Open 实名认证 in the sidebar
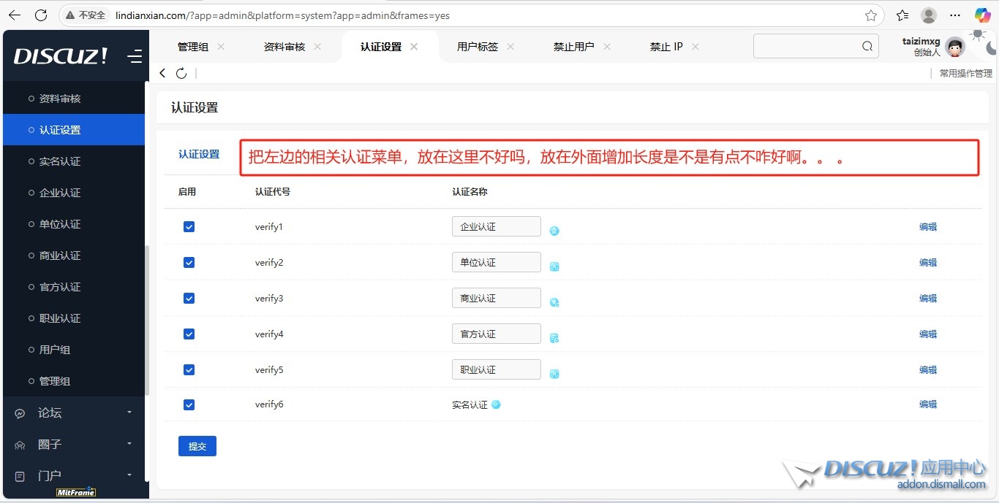 coord(60,161)
